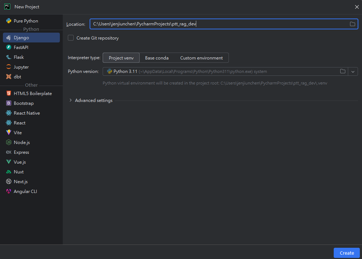This screenshot has width=362, height=259.
Task: Select the React label in list
Action: [x=20, y=123]
